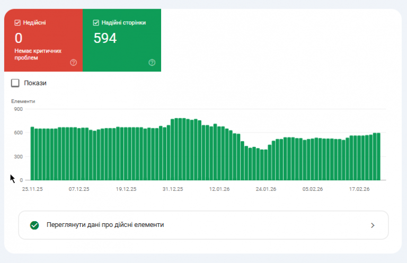Click the tallest bar near 31.12.25
The image size is (407, 263).
[x=180, y=149]
